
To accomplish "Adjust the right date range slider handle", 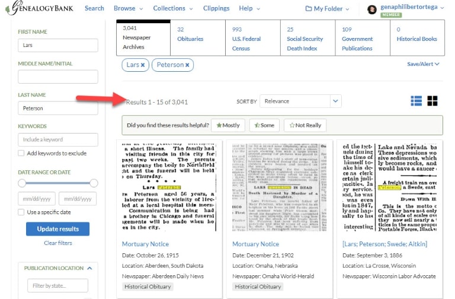I will click(94, 183).
